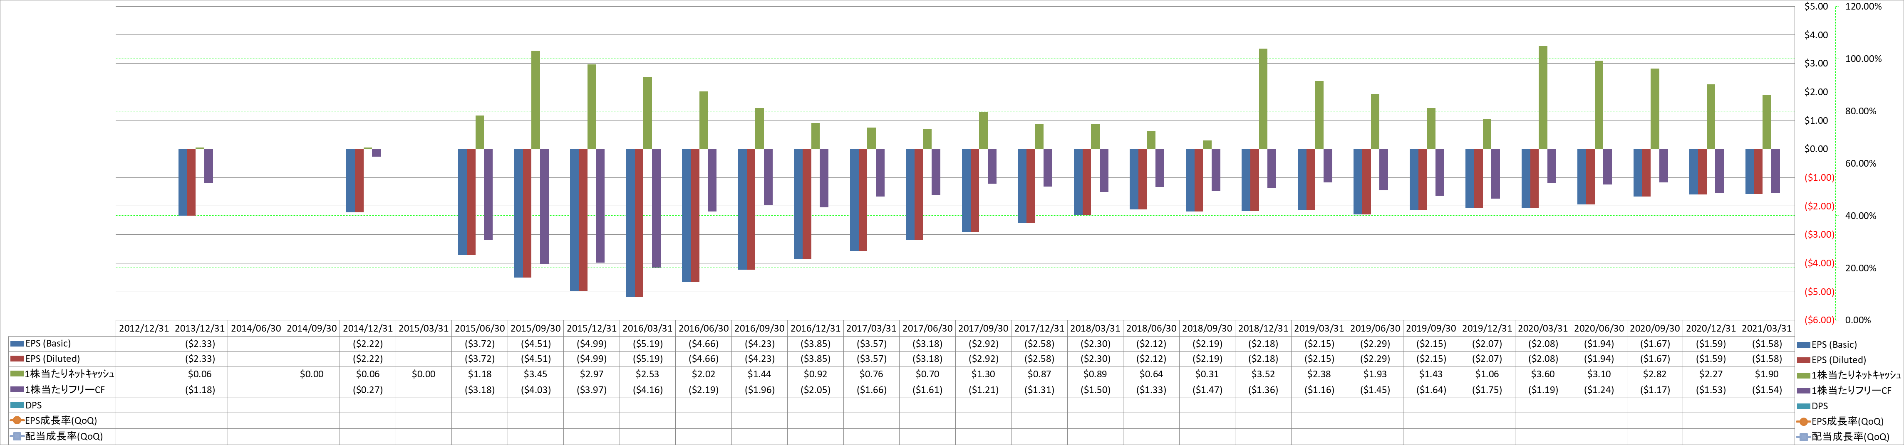Click the 2021/03/31 date column header
This screenshot has width=1904, height=445.
tap(1767, 328)
